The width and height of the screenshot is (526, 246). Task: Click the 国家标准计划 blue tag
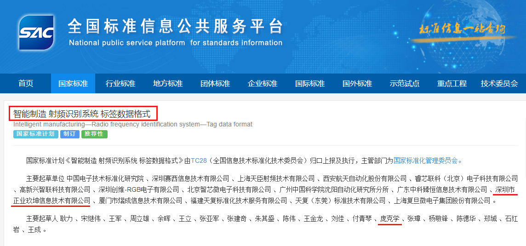(36, 134)
